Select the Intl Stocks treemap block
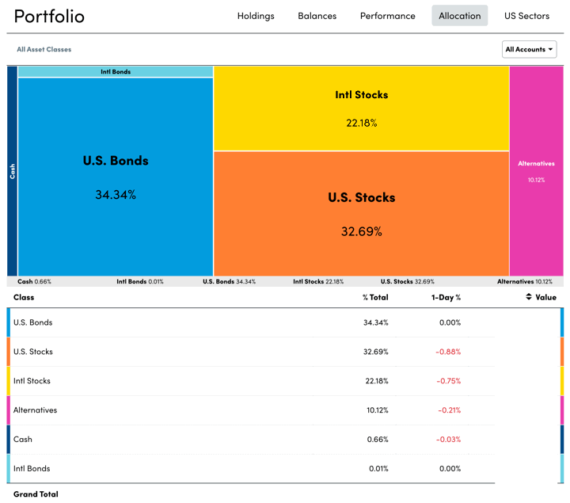Screen dimensions: 570x503 point(361,109)
